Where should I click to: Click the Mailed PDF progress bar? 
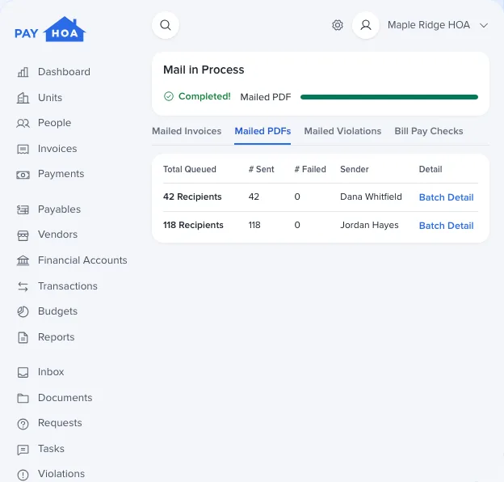click(x=389, y=97)
